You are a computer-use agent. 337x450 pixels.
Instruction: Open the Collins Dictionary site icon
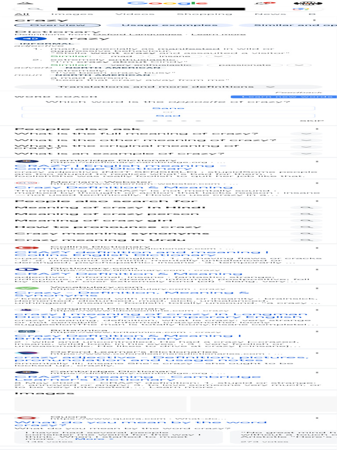[27, 248]
